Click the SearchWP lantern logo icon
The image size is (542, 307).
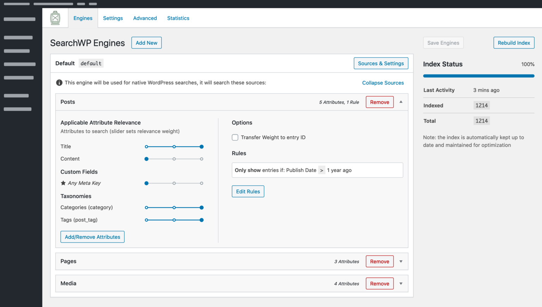55,18
